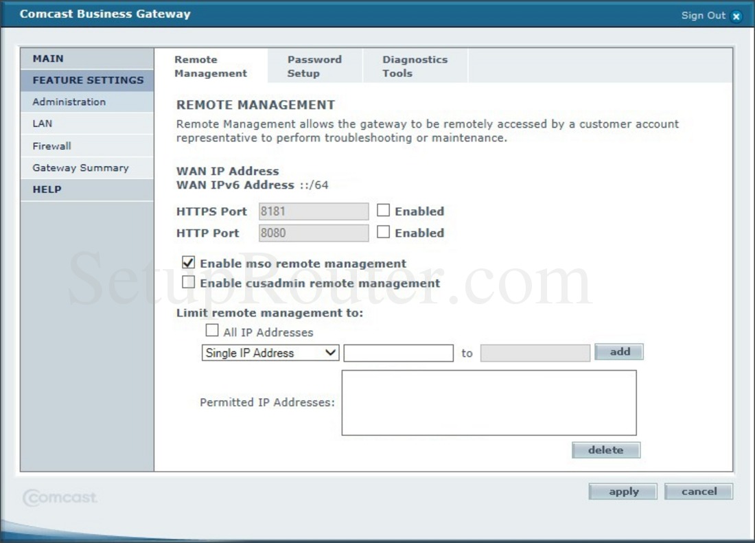Screen dimensions: 755x543
Task: Click the empty IP address input field
Action: tap(399, 352)
